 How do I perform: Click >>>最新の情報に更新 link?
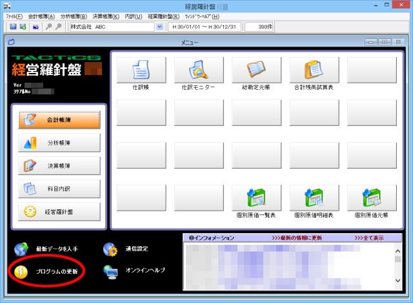[x=297, y=238]
